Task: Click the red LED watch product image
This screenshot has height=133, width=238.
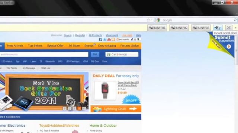Action: click(x=105, y=91)
